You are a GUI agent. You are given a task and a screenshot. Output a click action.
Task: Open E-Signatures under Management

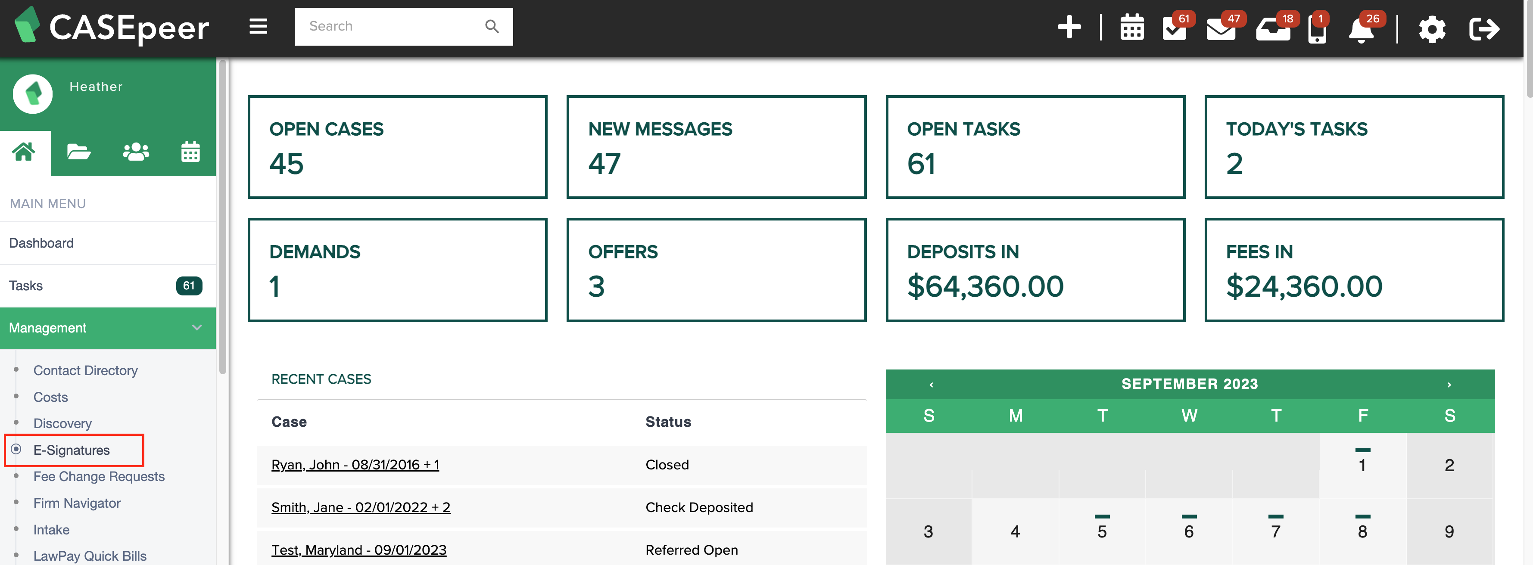click(x=72, y=450)
